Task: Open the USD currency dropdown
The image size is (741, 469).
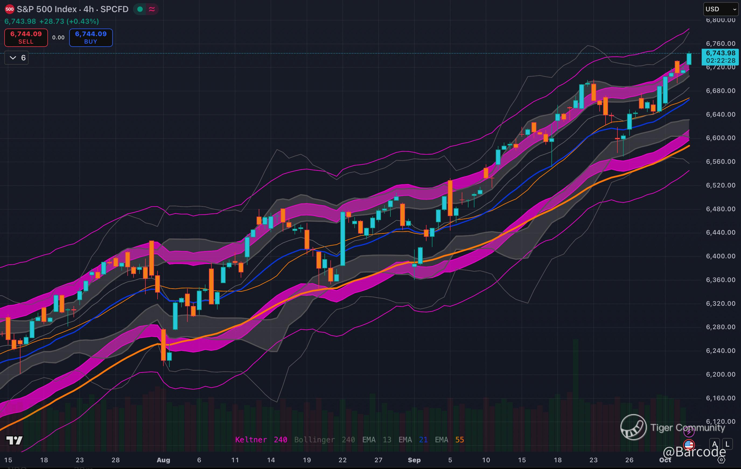Action: pos(721,9)
